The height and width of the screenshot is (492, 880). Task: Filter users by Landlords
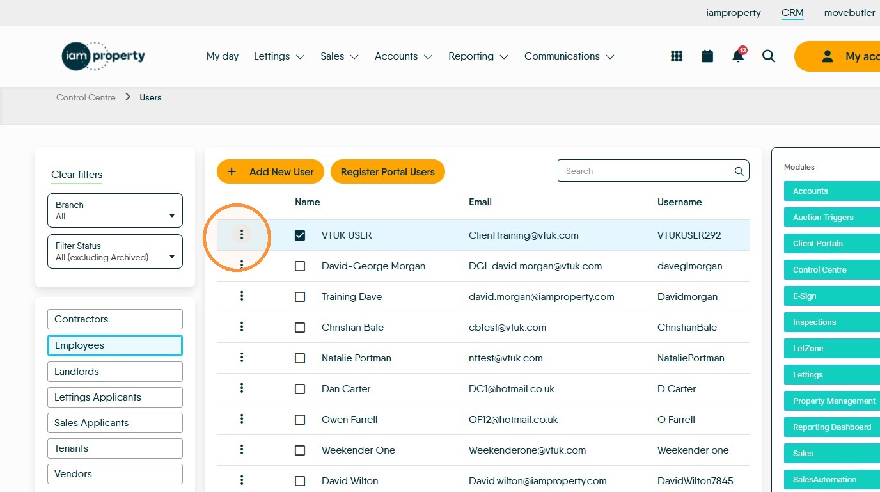(115, 372)
